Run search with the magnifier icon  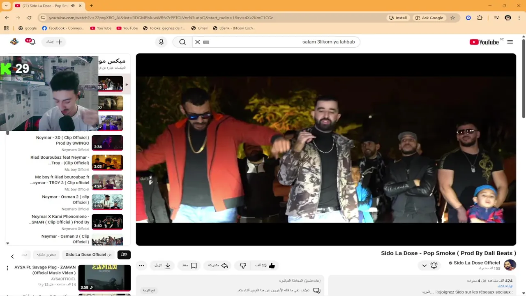pos(182,42)
